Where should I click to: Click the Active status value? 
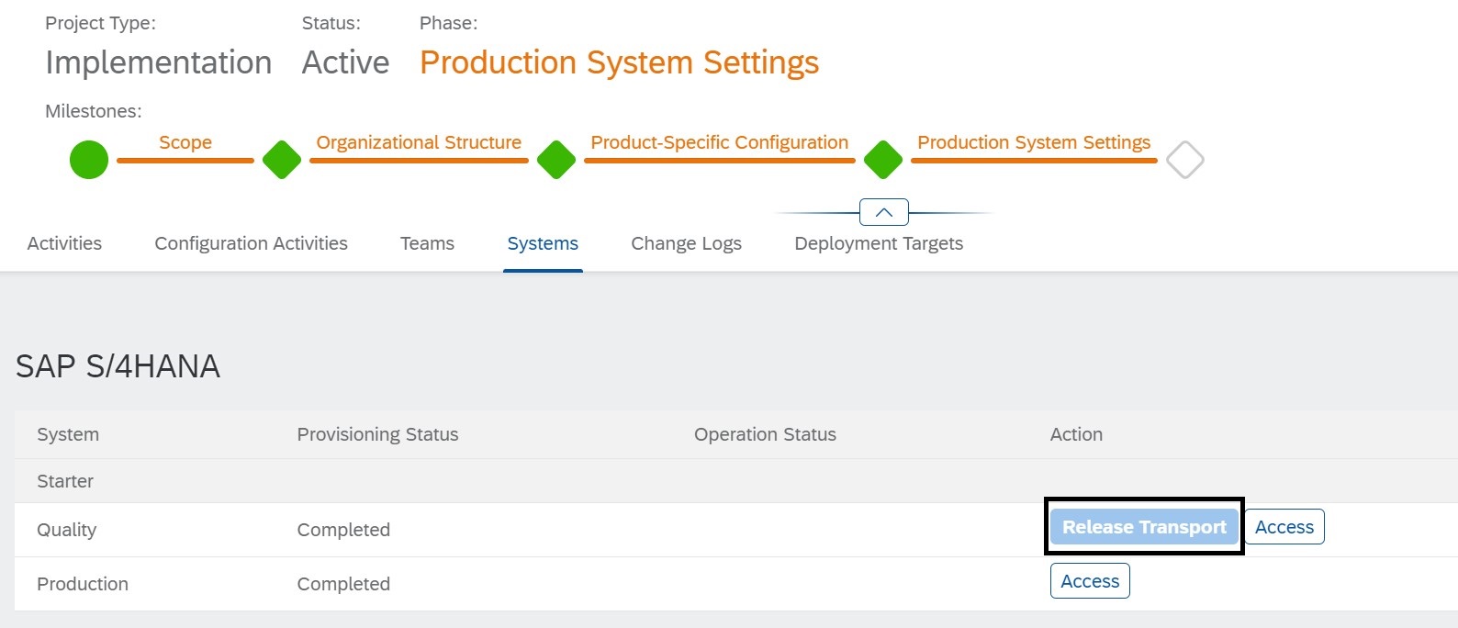coord(345,62)
